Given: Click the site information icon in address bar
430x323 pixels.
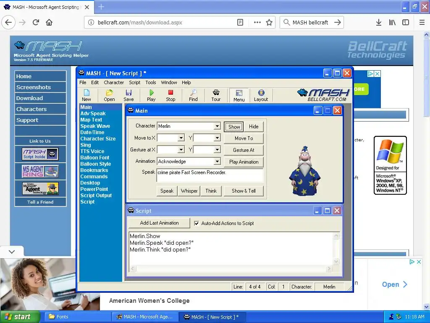Looking at the screenshot, I should pos(91,23).
